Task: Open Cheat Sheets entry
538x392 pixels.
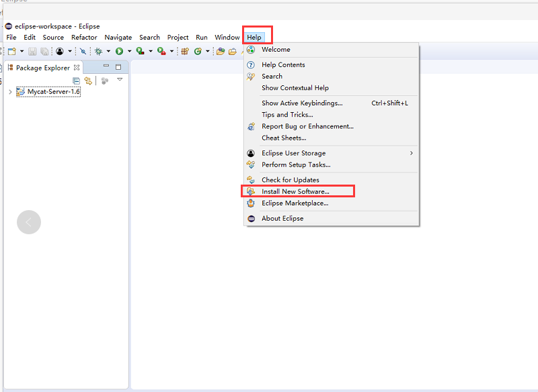Action: click(332, 138)
